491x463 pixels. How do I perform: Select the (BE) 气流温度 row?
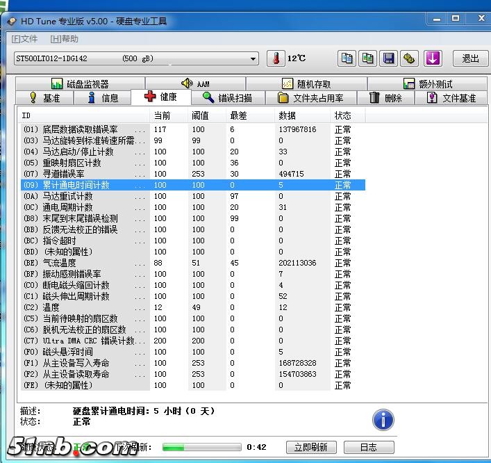point(193,263)
